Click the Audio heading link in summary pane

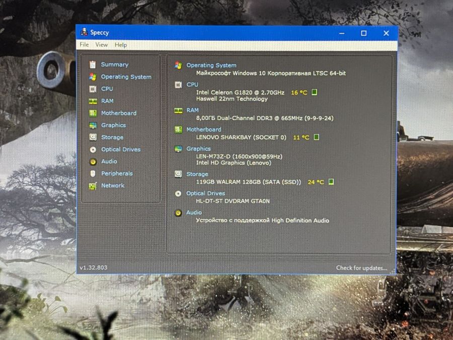tap(194, 212)
